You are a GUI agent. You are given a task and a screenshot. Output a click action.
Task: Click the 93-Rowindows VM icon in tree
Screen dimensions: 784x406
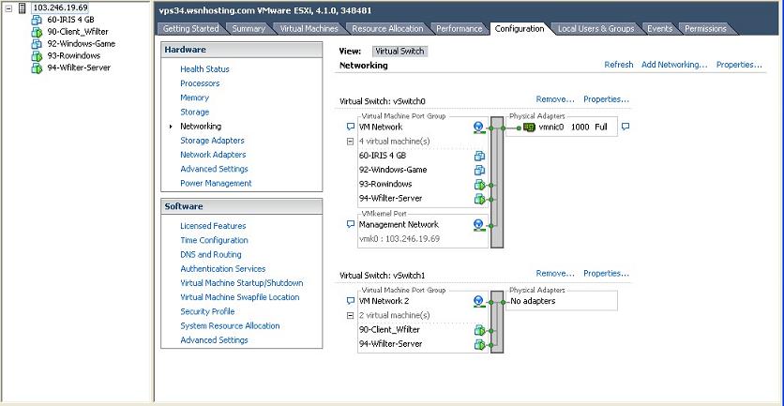coord(37,56)
